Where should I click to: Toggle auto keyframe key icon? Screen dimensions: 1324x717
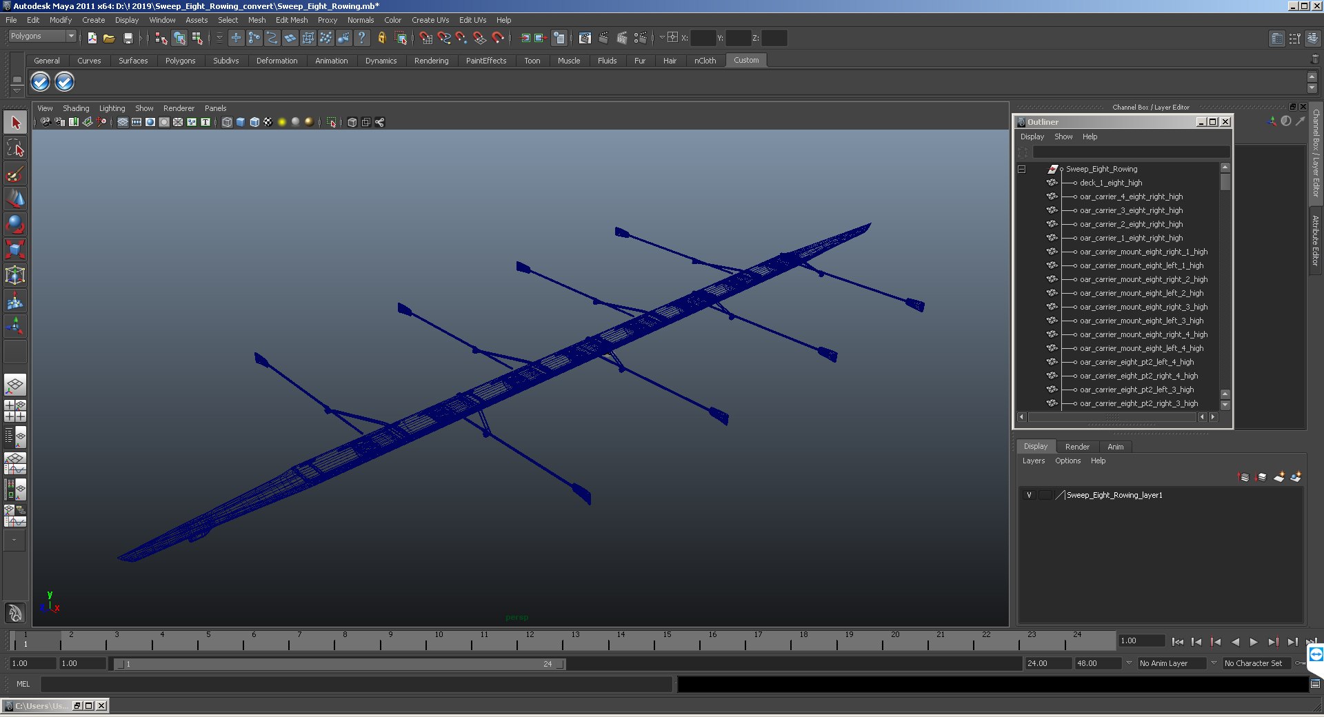pos(1301,663)
